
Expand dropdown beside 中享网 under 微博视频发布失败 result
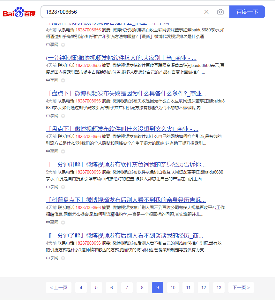click(x=63, y=116)
